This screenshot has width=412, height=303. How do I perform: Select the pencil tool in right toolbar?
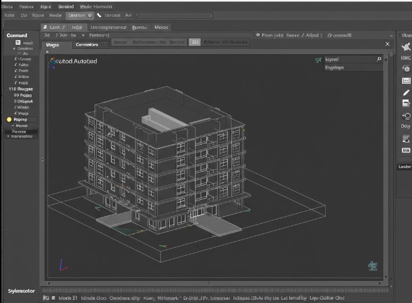click(x=406, y=92)
